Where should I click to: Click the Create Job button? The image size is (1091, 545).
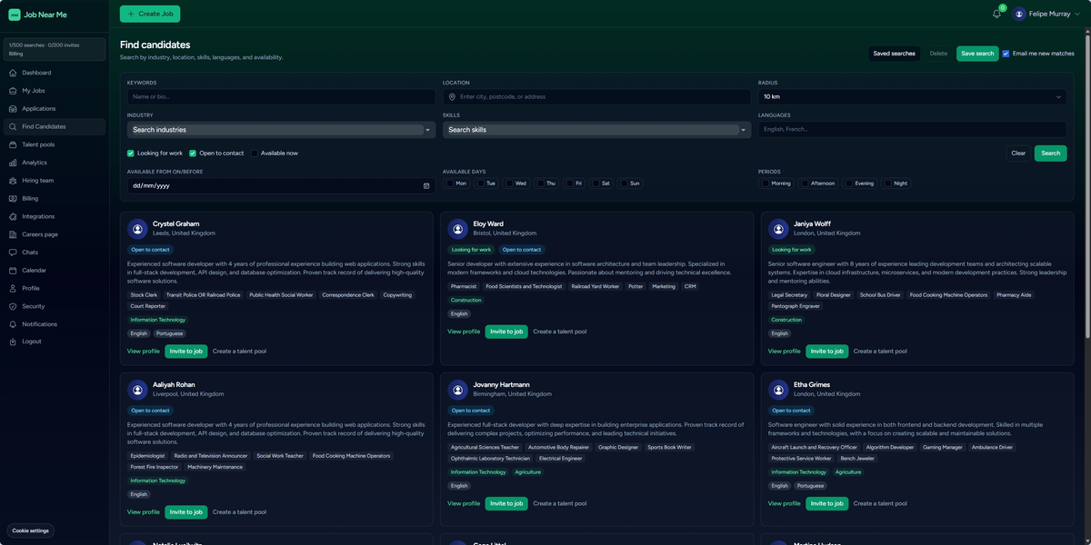pyautogui.click(x=150, y=14)
